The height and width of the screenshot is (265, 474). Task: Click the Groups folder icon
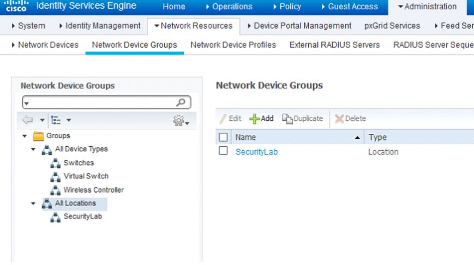click(x=38, y=136)
